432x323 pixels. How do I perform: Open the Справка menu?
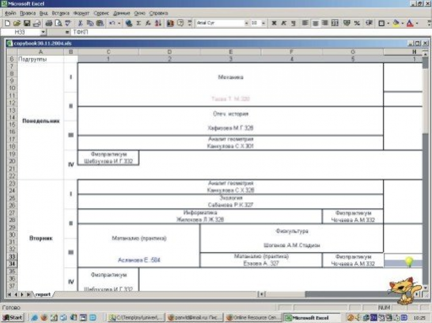tap(159, 13)
